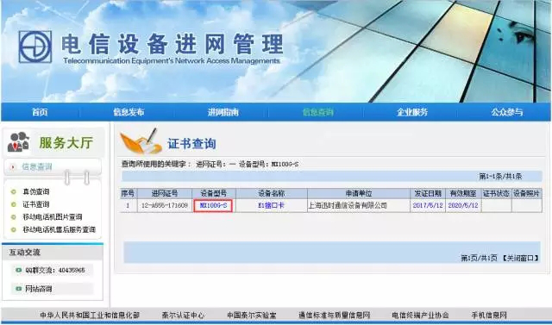Open the 进网指南 navigation tab
This screenshot has width=552, height=325.
[223, 112]
